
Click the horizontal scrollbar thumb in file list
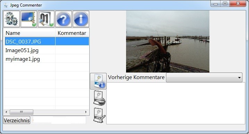click(22, 112)
